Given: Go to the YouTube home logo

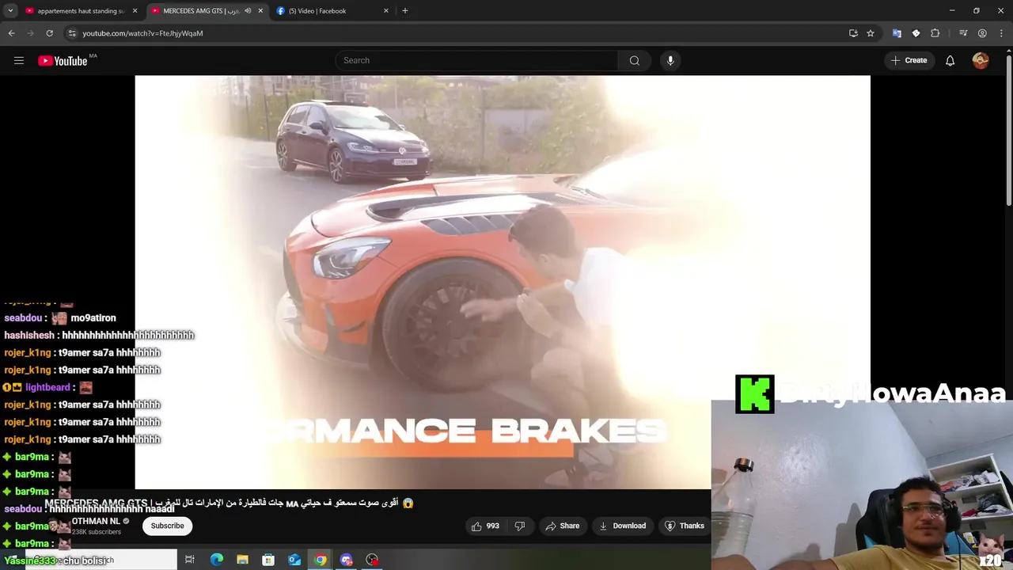Looking at the screenshot, I should (63, 61).
